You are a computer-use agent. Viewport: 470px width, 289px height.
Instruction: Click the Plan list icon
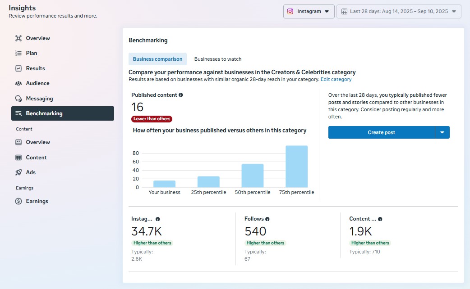18,53
